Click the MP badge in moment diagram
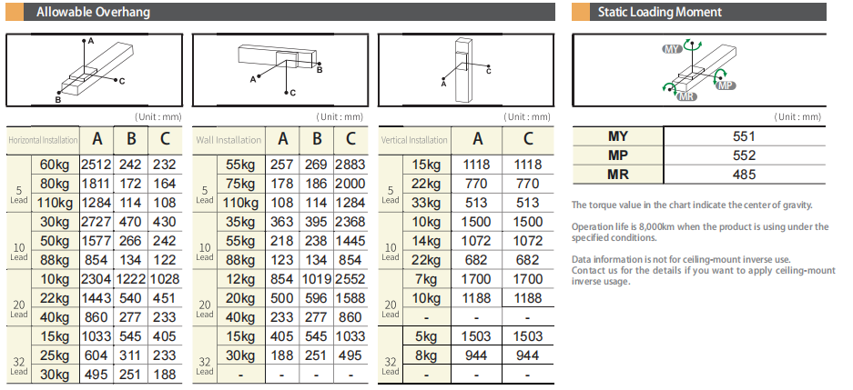The width and height of the screenshot is (853, 390). (725, 85)
